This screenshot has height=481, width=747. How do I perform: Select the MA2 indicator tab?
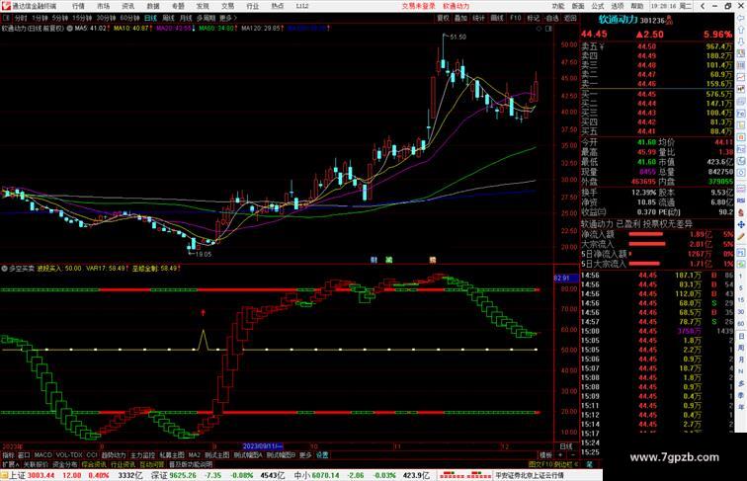coord(195,455)
